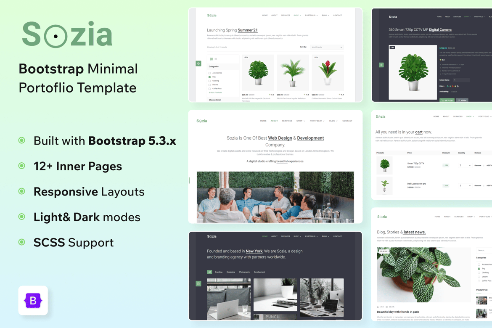This screenshot has height=328, width=492.
Task: Click Contact in about page navbar
Action: [x=347, y=121]
